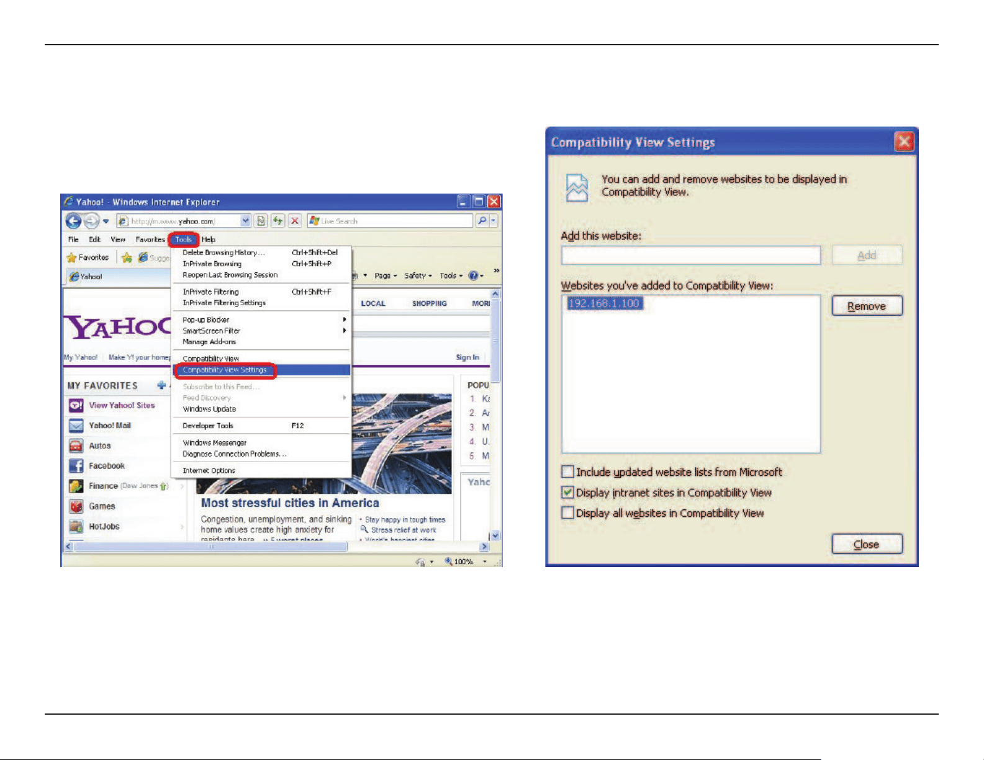Click the blue plus icon beside MY FAVORITES

162,385
